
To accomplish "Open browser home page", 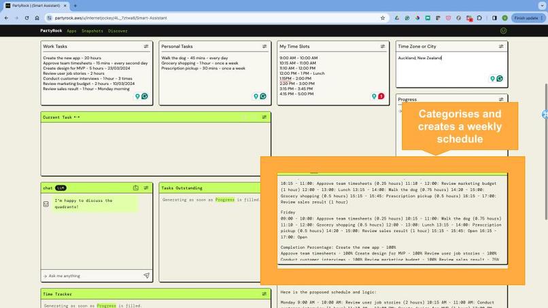I will [x=37, y=18].
